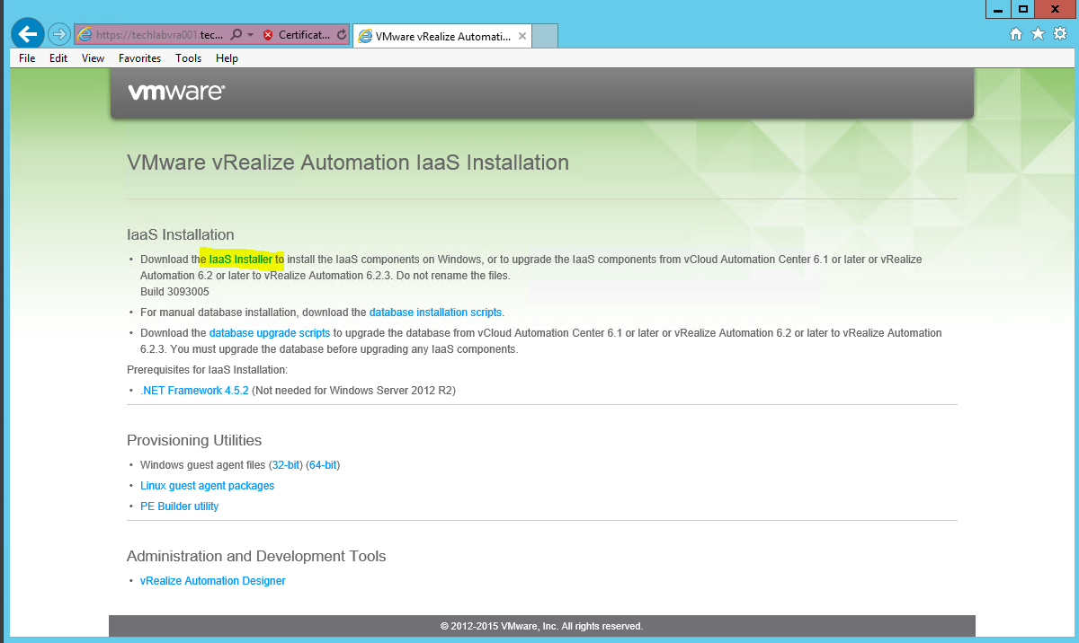Click the IaaS Installation section heading
The image size is (1079, 643).
181,235
